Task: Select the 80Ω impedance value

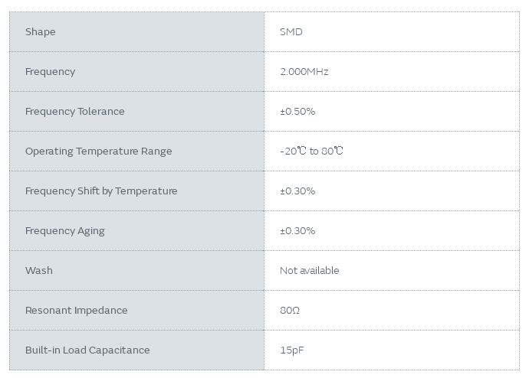Action: coord(290,310)
